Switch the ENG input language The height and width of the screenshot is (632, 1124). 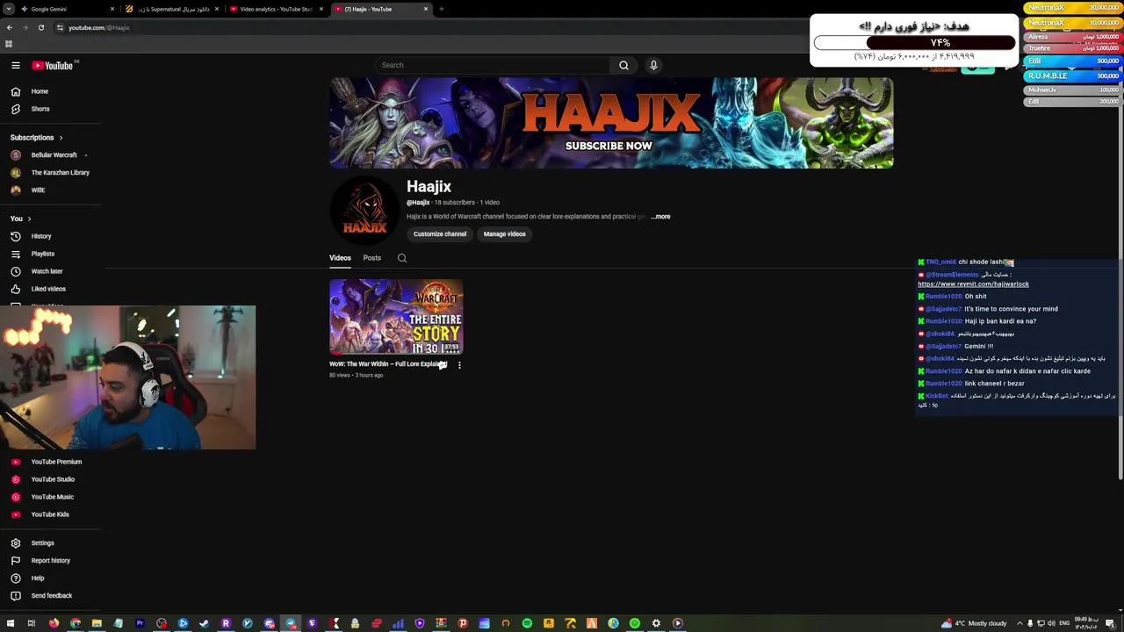(1065, 623)
